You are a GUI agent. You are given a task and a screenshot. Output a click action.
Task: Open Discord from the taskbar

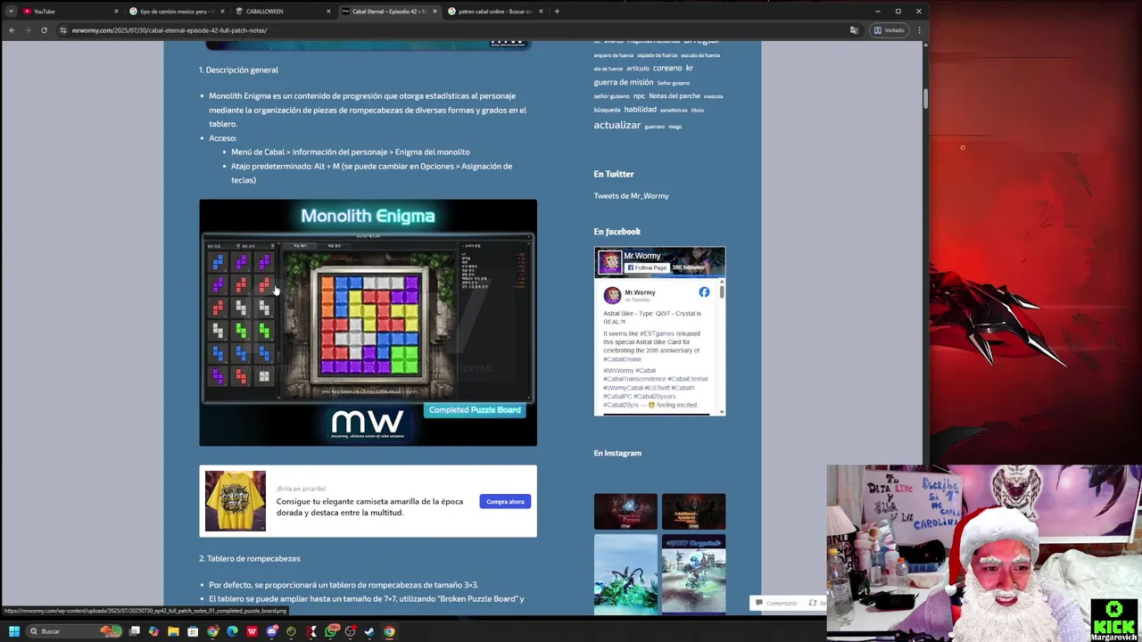271,631
